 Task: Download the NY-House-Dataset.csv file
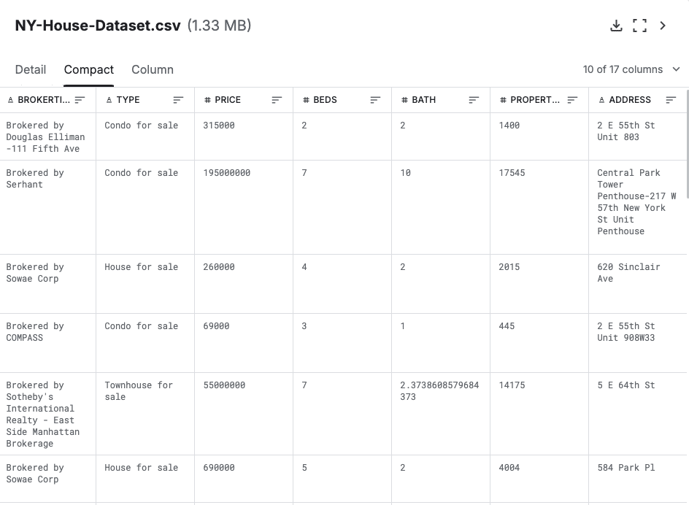(616, 26)
